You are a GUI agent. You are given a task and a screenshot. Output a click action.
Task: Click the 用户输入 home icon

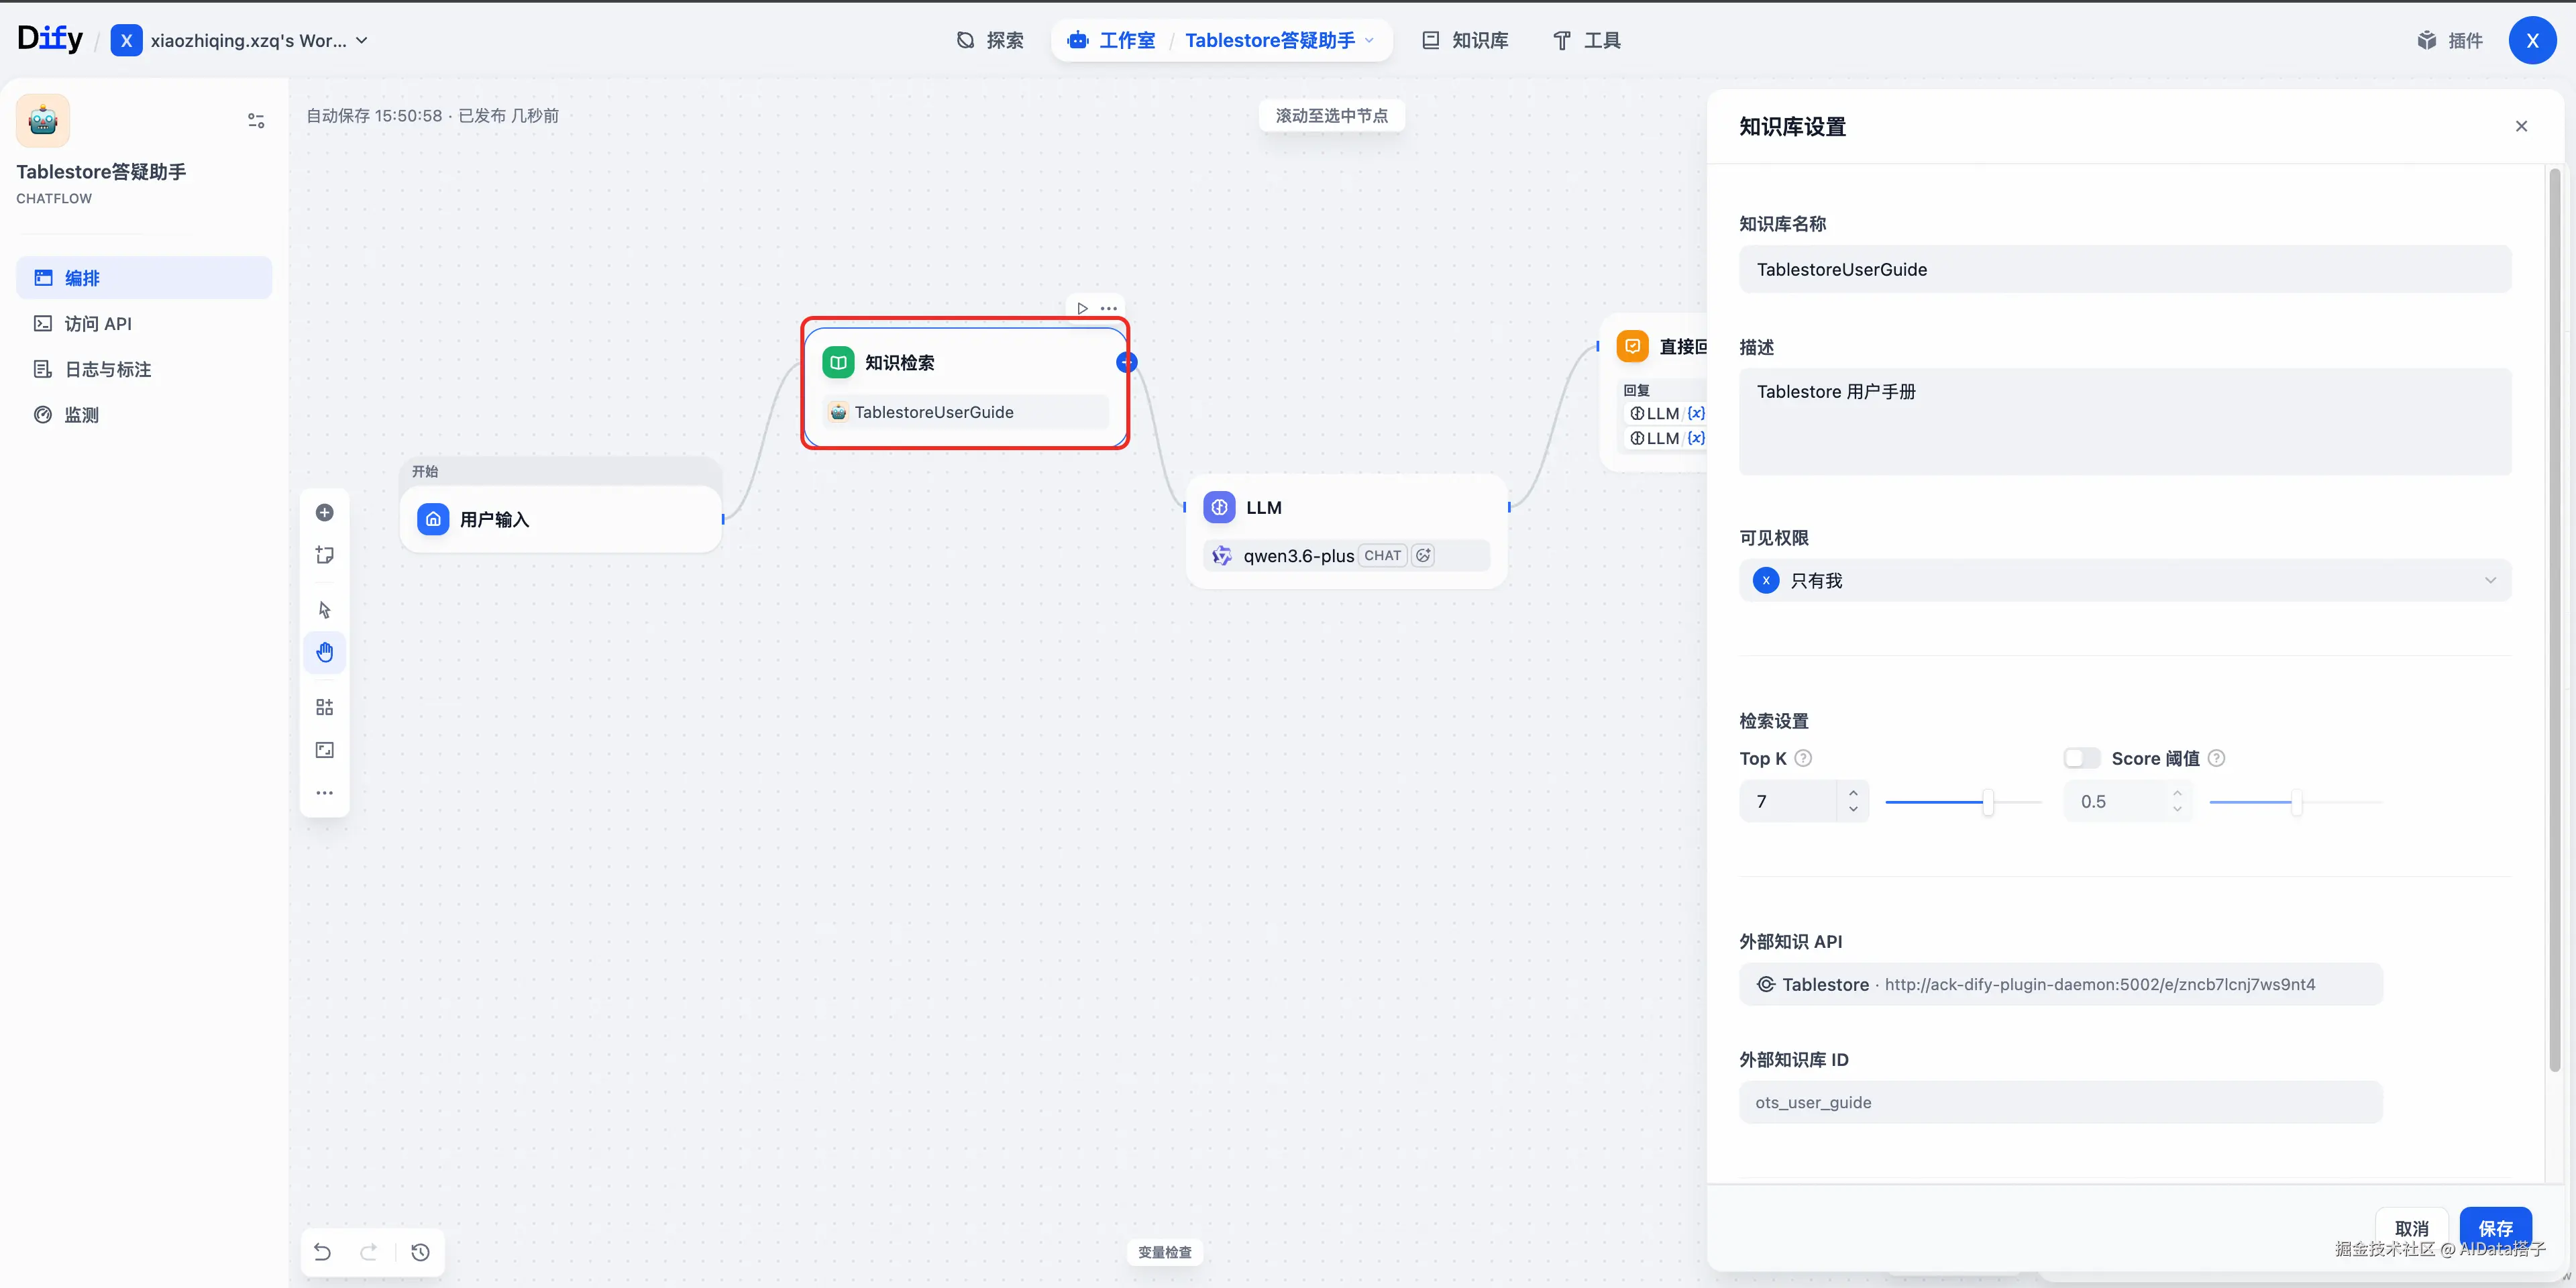click(433, 519)
